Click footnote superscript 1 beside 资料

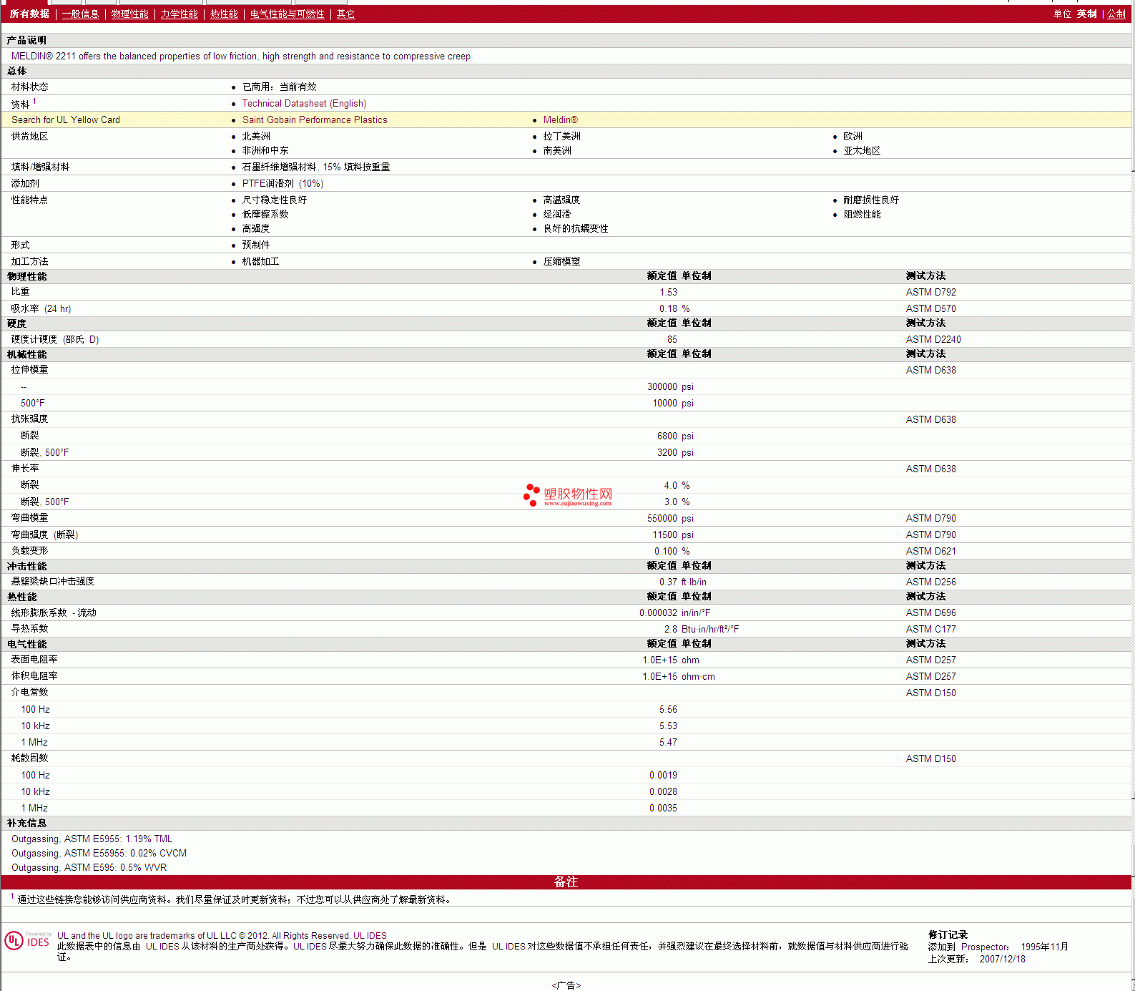click(34, 102)
